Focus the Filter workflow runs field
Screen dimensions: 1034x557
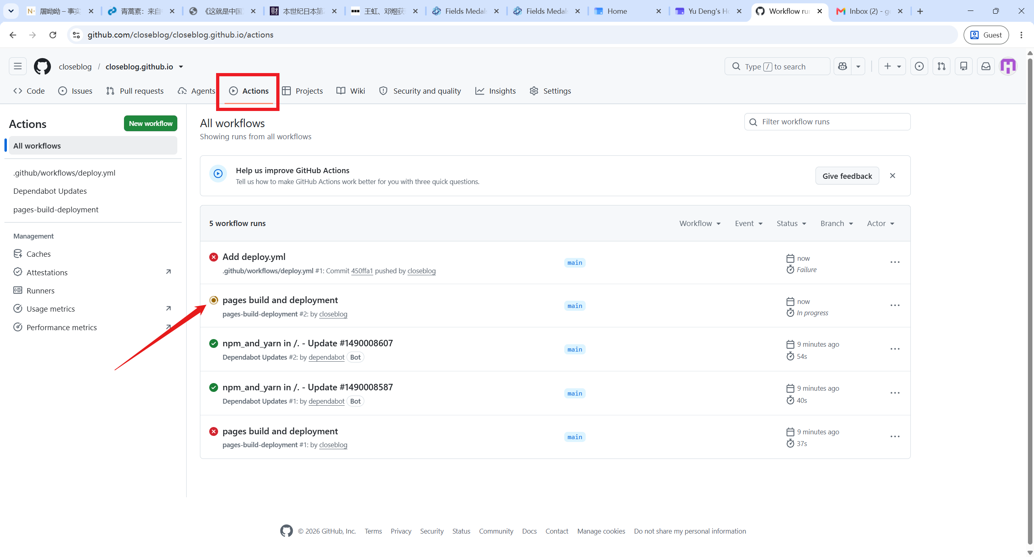pyautogui.click(x=828, y=122)
